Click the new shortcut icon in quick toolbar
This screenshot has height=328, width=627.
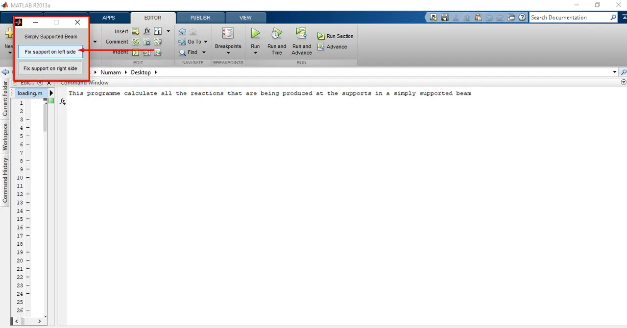[x=434, y=18]
